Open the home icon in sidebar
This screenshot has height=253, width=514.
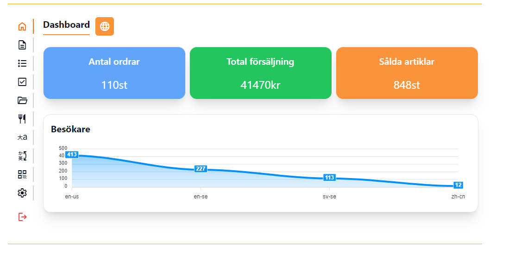22,26
